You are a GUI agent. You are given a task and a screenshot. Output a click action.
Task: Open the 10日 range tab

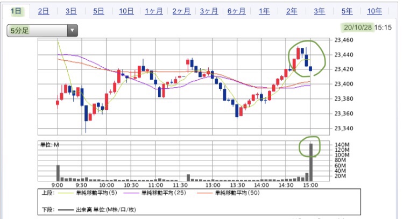coord(126,11)
